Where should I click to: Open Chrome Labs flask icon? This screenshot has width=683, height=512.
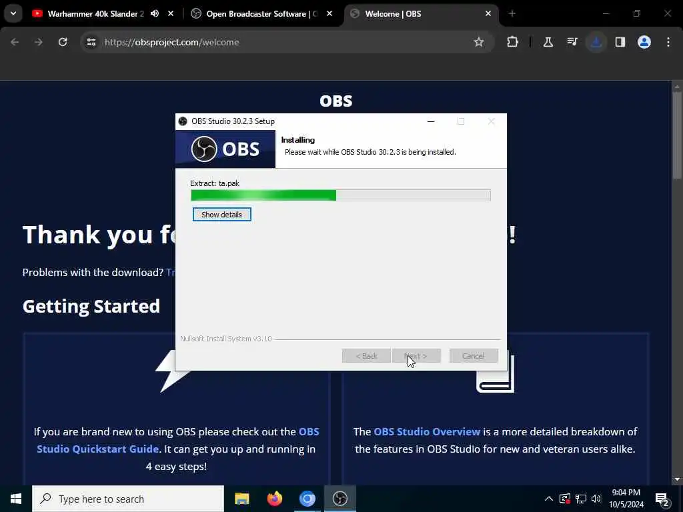pos(548,42)
